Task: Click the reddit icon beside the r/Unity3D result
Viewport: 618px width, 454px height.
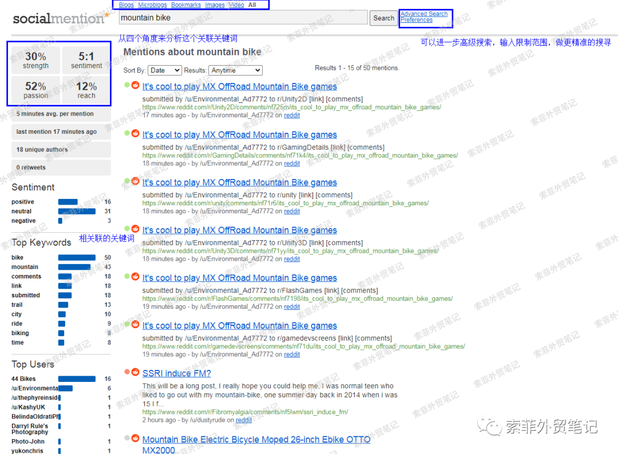Action: (135, 229)
